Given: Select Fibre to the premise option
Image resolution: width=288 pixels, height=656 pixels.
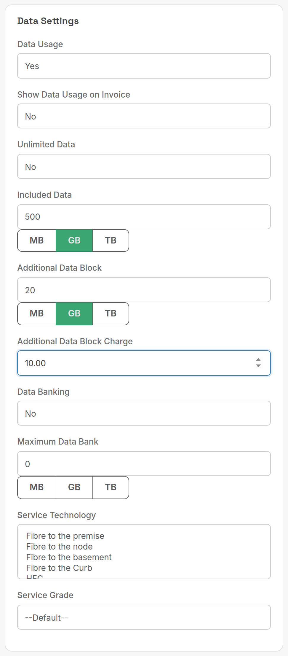Looking at the screenshot, I should point(65,536).
